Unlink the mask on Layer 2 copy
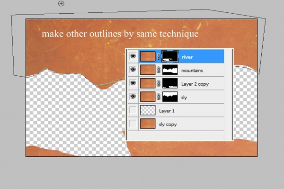The image size is (284, 189). 159,83
